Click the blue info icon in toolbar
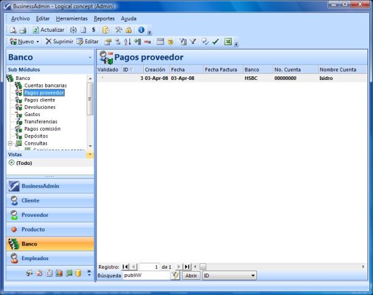This screenshot has height=295, width=373. tap(141, 30)
